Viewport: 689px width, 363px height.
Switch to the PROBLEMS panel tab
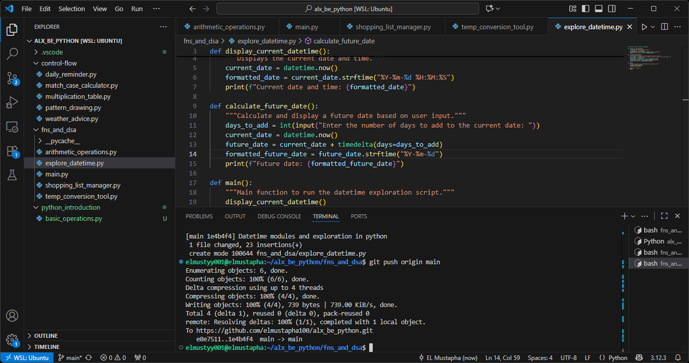[x=199, y=216]
